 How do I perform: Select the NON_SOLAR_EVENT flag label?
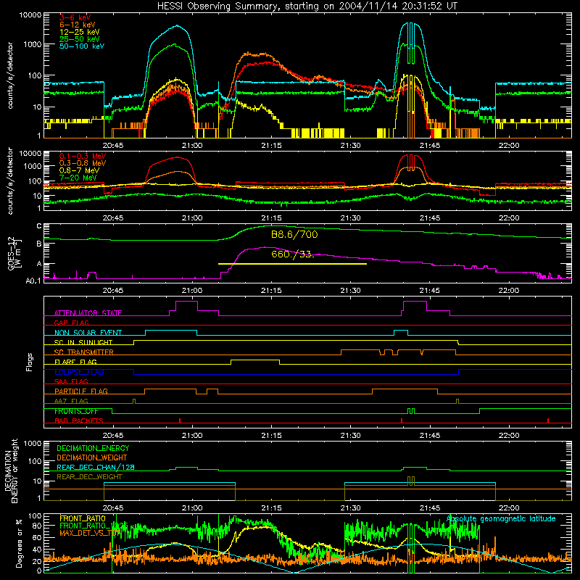point(88,333)
